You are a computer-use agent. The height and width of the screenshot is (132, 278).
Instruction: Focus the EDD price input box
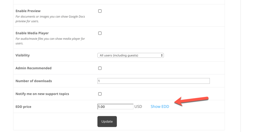pyautogui.click(x=115, y=107)
